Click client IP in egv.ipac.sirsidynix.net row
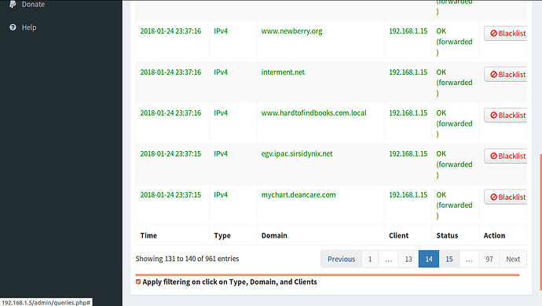Screen dimensions: 542x306 pyautogui.click(x=408, y=153)
